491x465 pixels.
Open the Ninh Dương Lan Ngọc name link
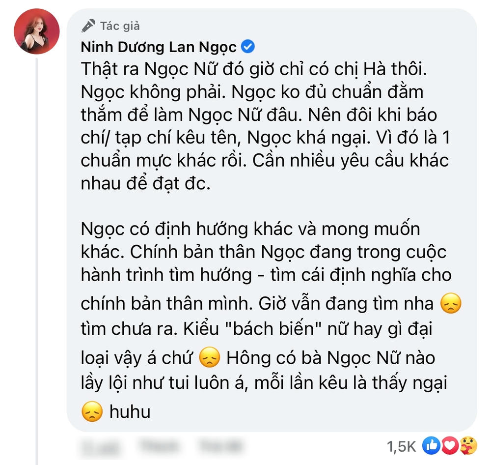pyautogui.click(x=159, y=47)
